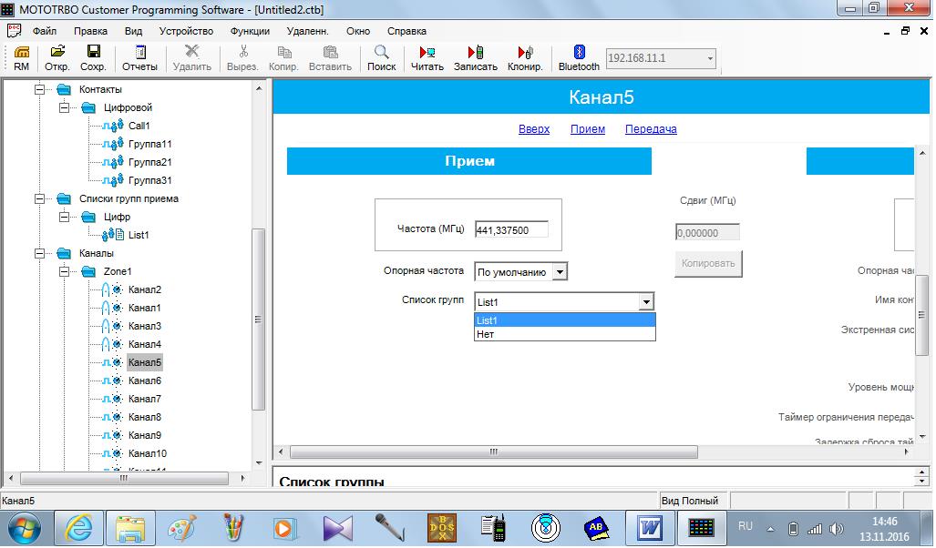Image resolution: width=936 pixels, height=548 pixels.
Task: Select List1 under Цифр in the tree
Action: coord(139,235)
